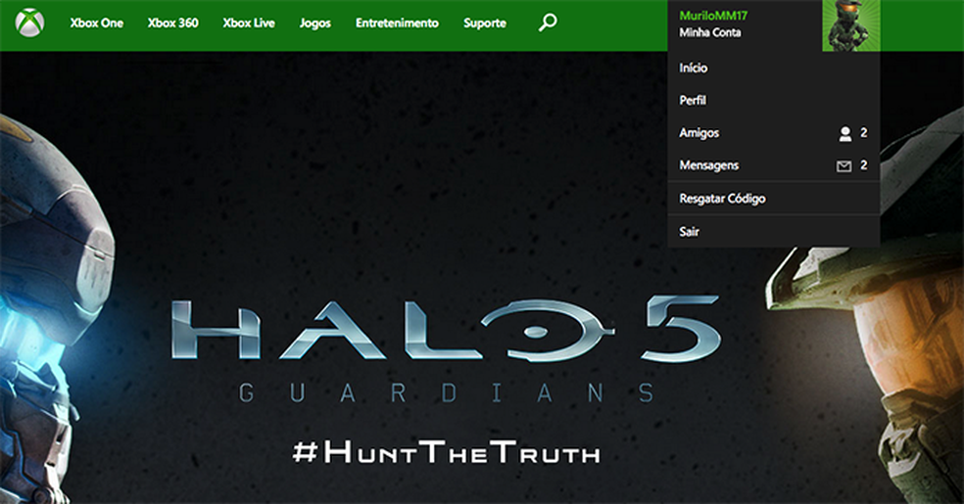
Task: Open Amigos in account dropdown
Action: pyautogui.click(x=773, y=132)
